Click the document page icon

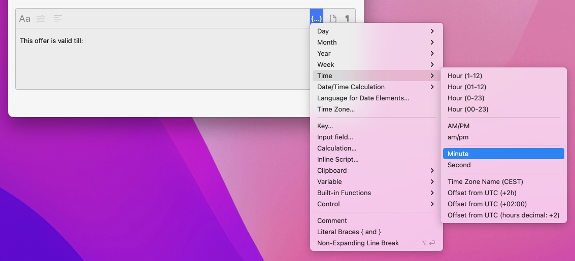click(x=333, y=19)
